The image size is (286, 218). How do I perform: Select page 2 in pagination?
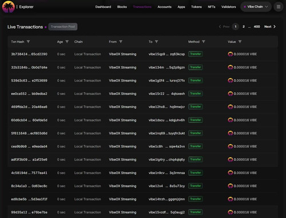(x=244, y=27)
